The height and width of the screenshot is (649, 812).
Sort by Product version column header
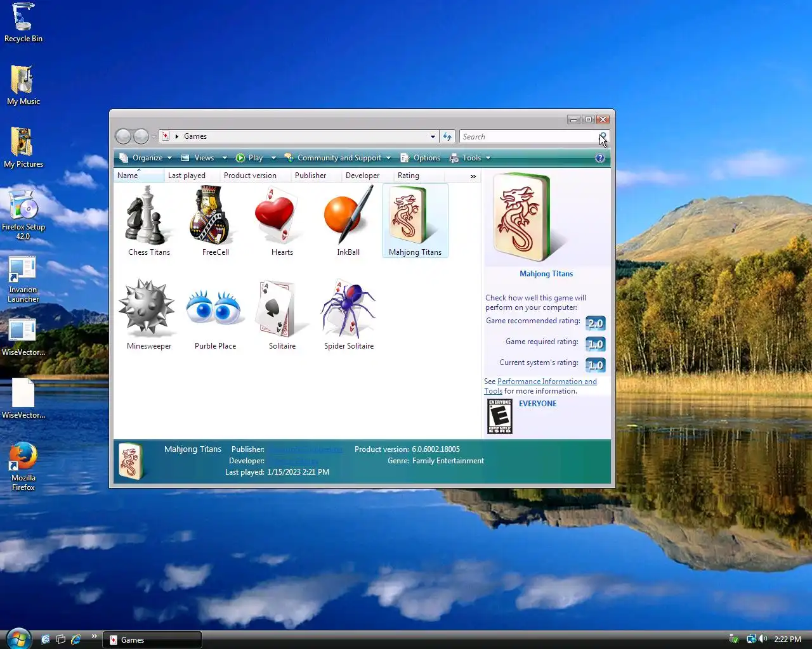(x=254, y=176)
